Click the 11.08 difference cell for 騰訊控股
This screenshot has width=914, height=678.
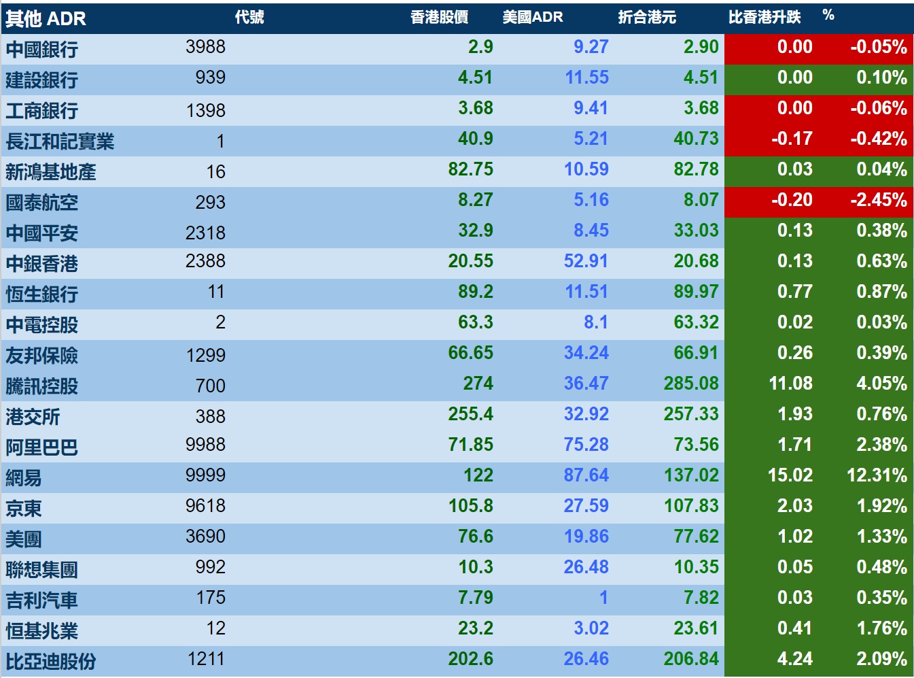pos(790,384)
